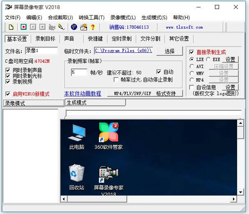This screenshot has height=214, width=249.
Task: Toggle 同时录制光标 checkbox
Action: pos(8,76)
